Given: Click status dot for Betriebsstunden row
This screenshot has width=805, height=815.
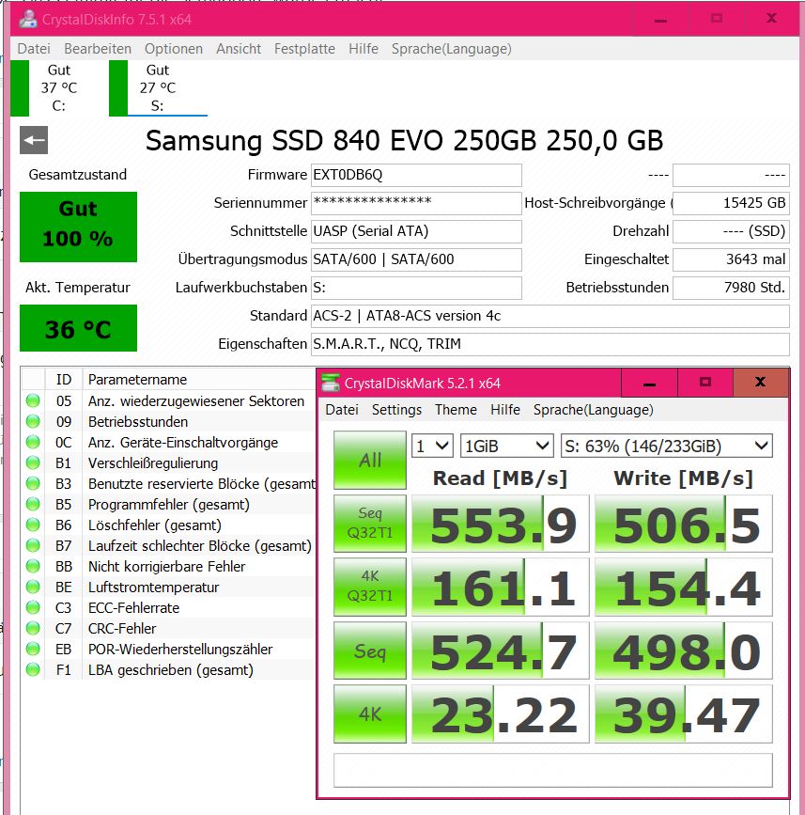Looking at the screenshot, I should pyautogui.click(x=33, y=421).
